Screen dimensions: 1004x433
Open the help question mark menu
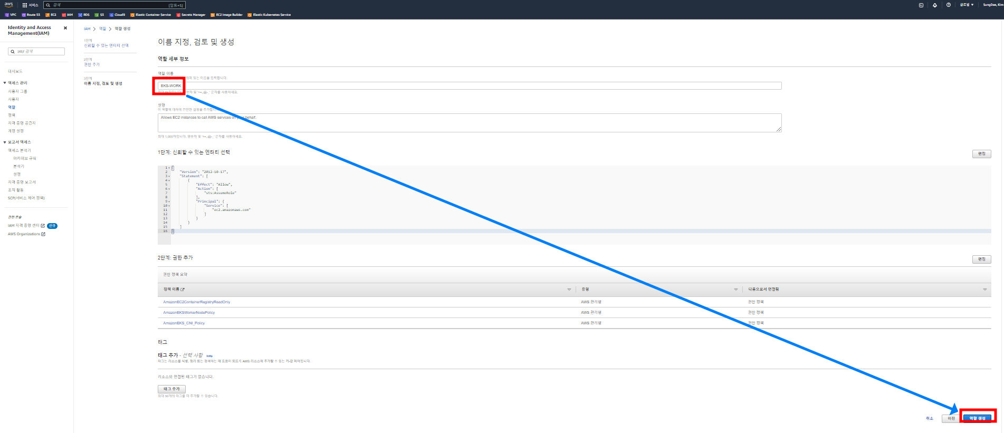point(949,5)
